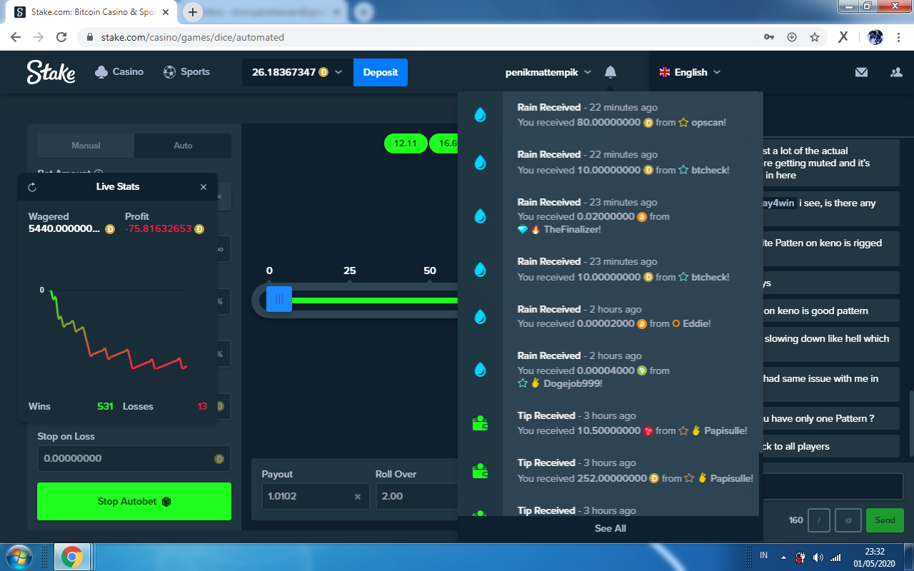Click the taskbar volume speaker icon
Screen dimensions: 914x571
point(818,557)
